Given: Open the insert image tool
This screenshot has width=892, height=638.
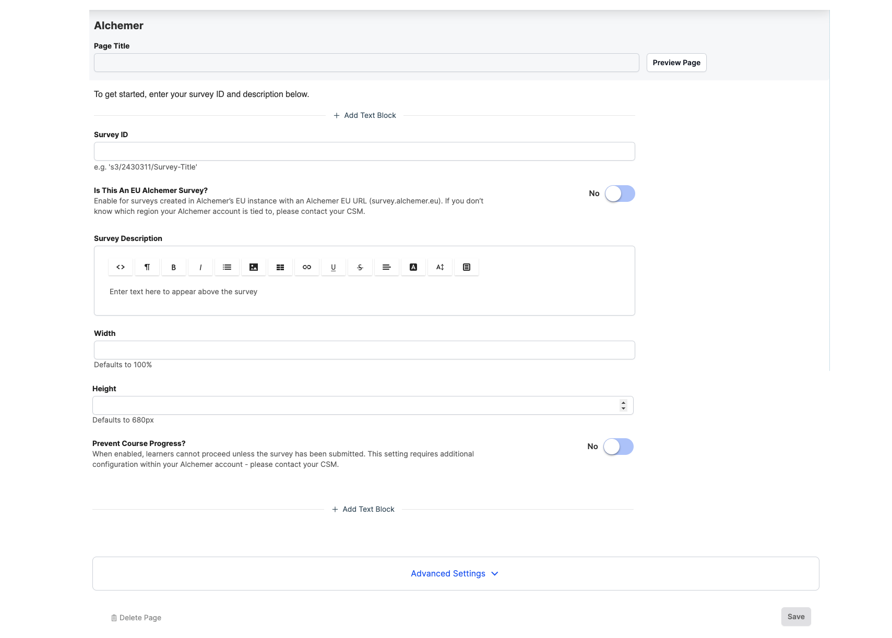Looking at the screenshot, I should click(x=253, y=267).
